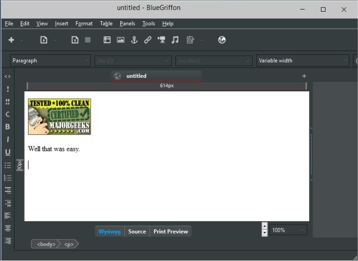The width and height of the screenshot is (358, 261).
Task: Click the open file icon
Action: [44, 40]
